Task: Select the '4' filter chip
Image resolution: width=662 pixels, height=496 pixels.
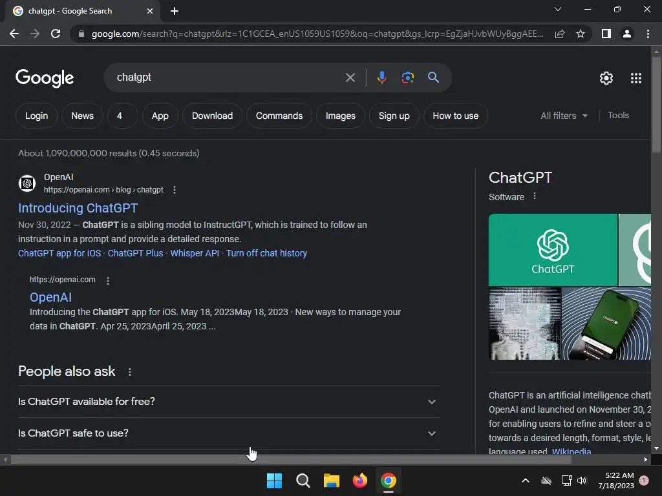Action: [x=122, y=116]
